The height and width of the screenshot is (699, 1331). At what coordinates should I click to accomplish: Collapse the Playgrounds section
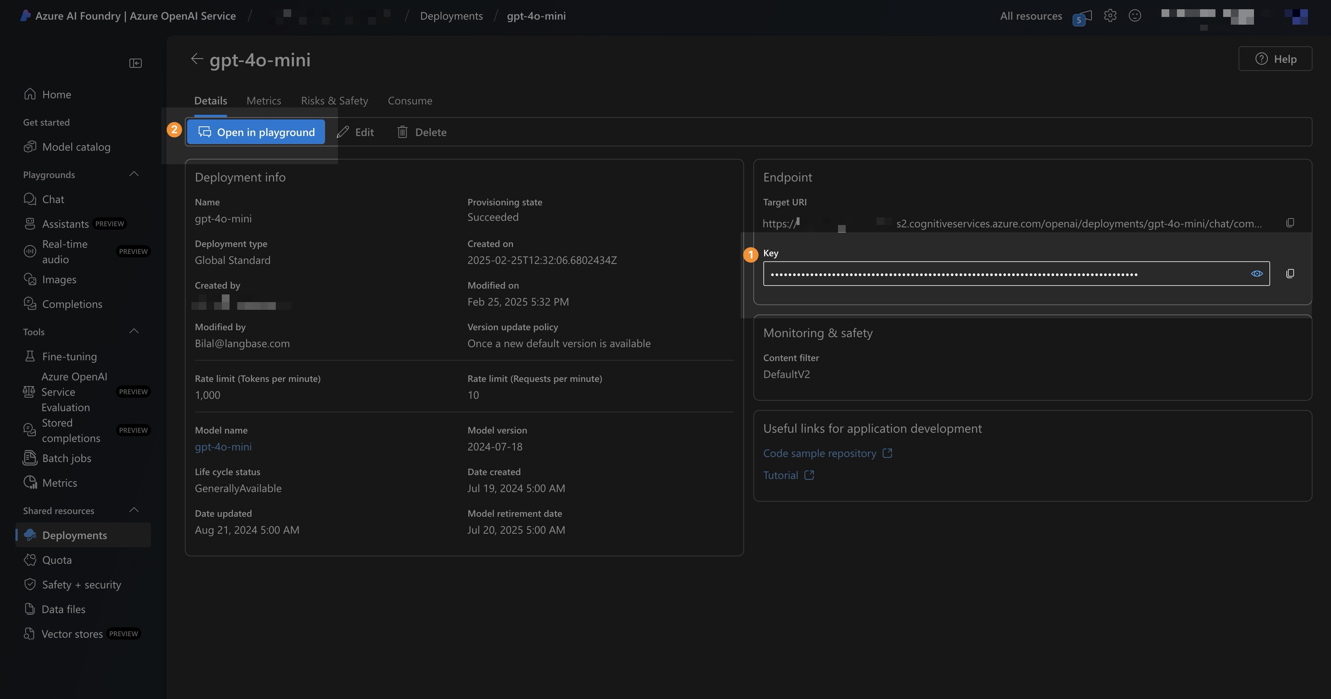(x=134, y=174)
